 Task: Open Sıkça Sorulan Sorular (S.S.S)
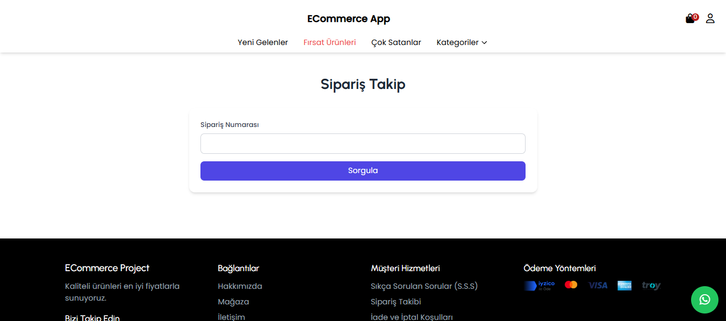[424, 286]
